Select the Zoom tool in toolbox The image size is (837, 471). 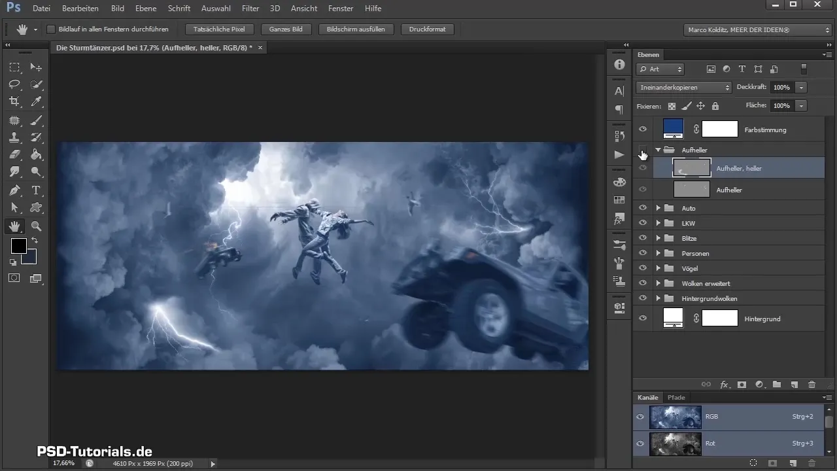pyautogui.click(x=37, y=226)
